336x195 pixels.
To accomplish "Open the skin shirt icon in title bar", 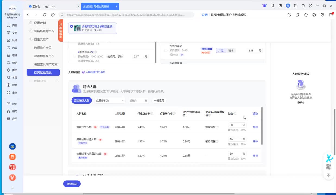I will click(x=303, y=6).
